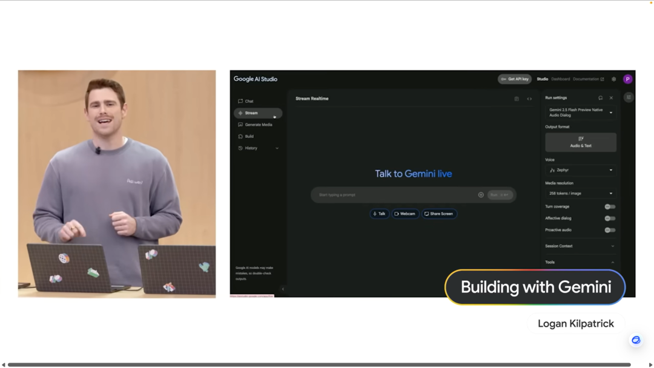Viewport: 654px width, 368px height.
Task: Click the Webcam button
Action: click(x=405, y=214)
